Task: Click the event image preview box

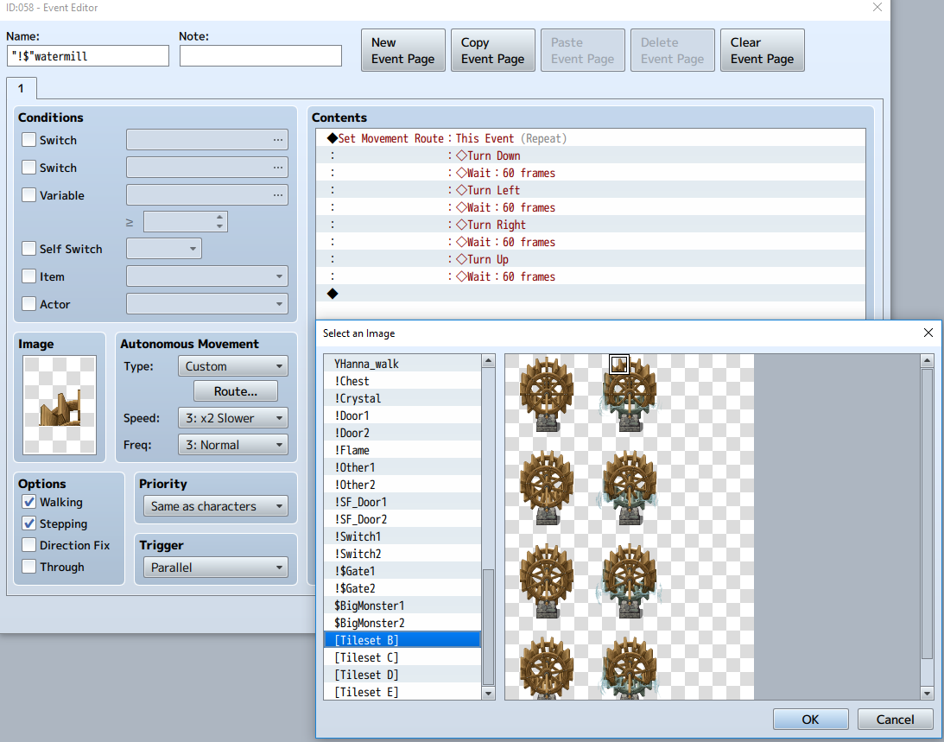Action: pyautogui.click(x=60, y=405)
